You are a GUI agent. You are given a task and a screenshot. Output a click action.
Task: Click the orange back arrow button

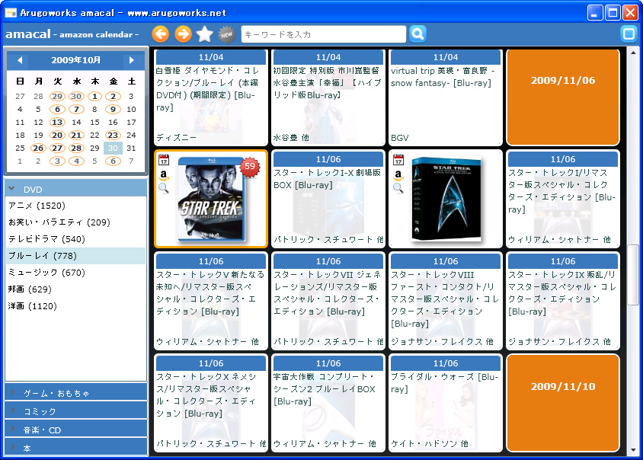160,34
